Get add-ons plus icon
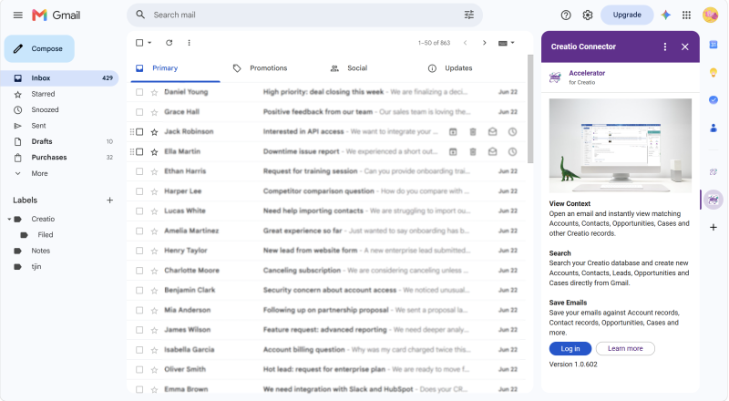This screenshot has height=401, width=729. pyautogui.click(x=714, y=228)
